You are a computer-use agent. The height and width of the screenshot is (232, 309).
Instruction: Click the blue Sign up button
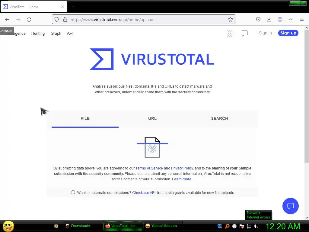[288, 33]
